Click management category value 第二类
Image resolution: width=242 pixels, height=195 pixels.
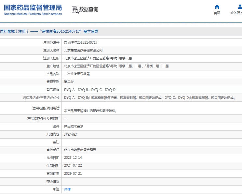pos(69,82)
